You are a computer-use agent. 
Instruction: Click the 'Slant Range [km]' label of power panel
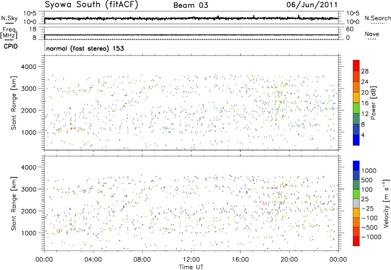click(14, 103)
